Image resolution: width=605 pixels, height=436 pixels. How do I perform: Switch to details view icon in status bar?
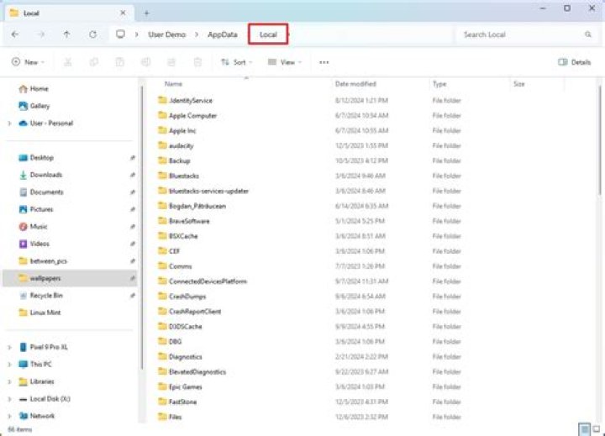(585, 429)
